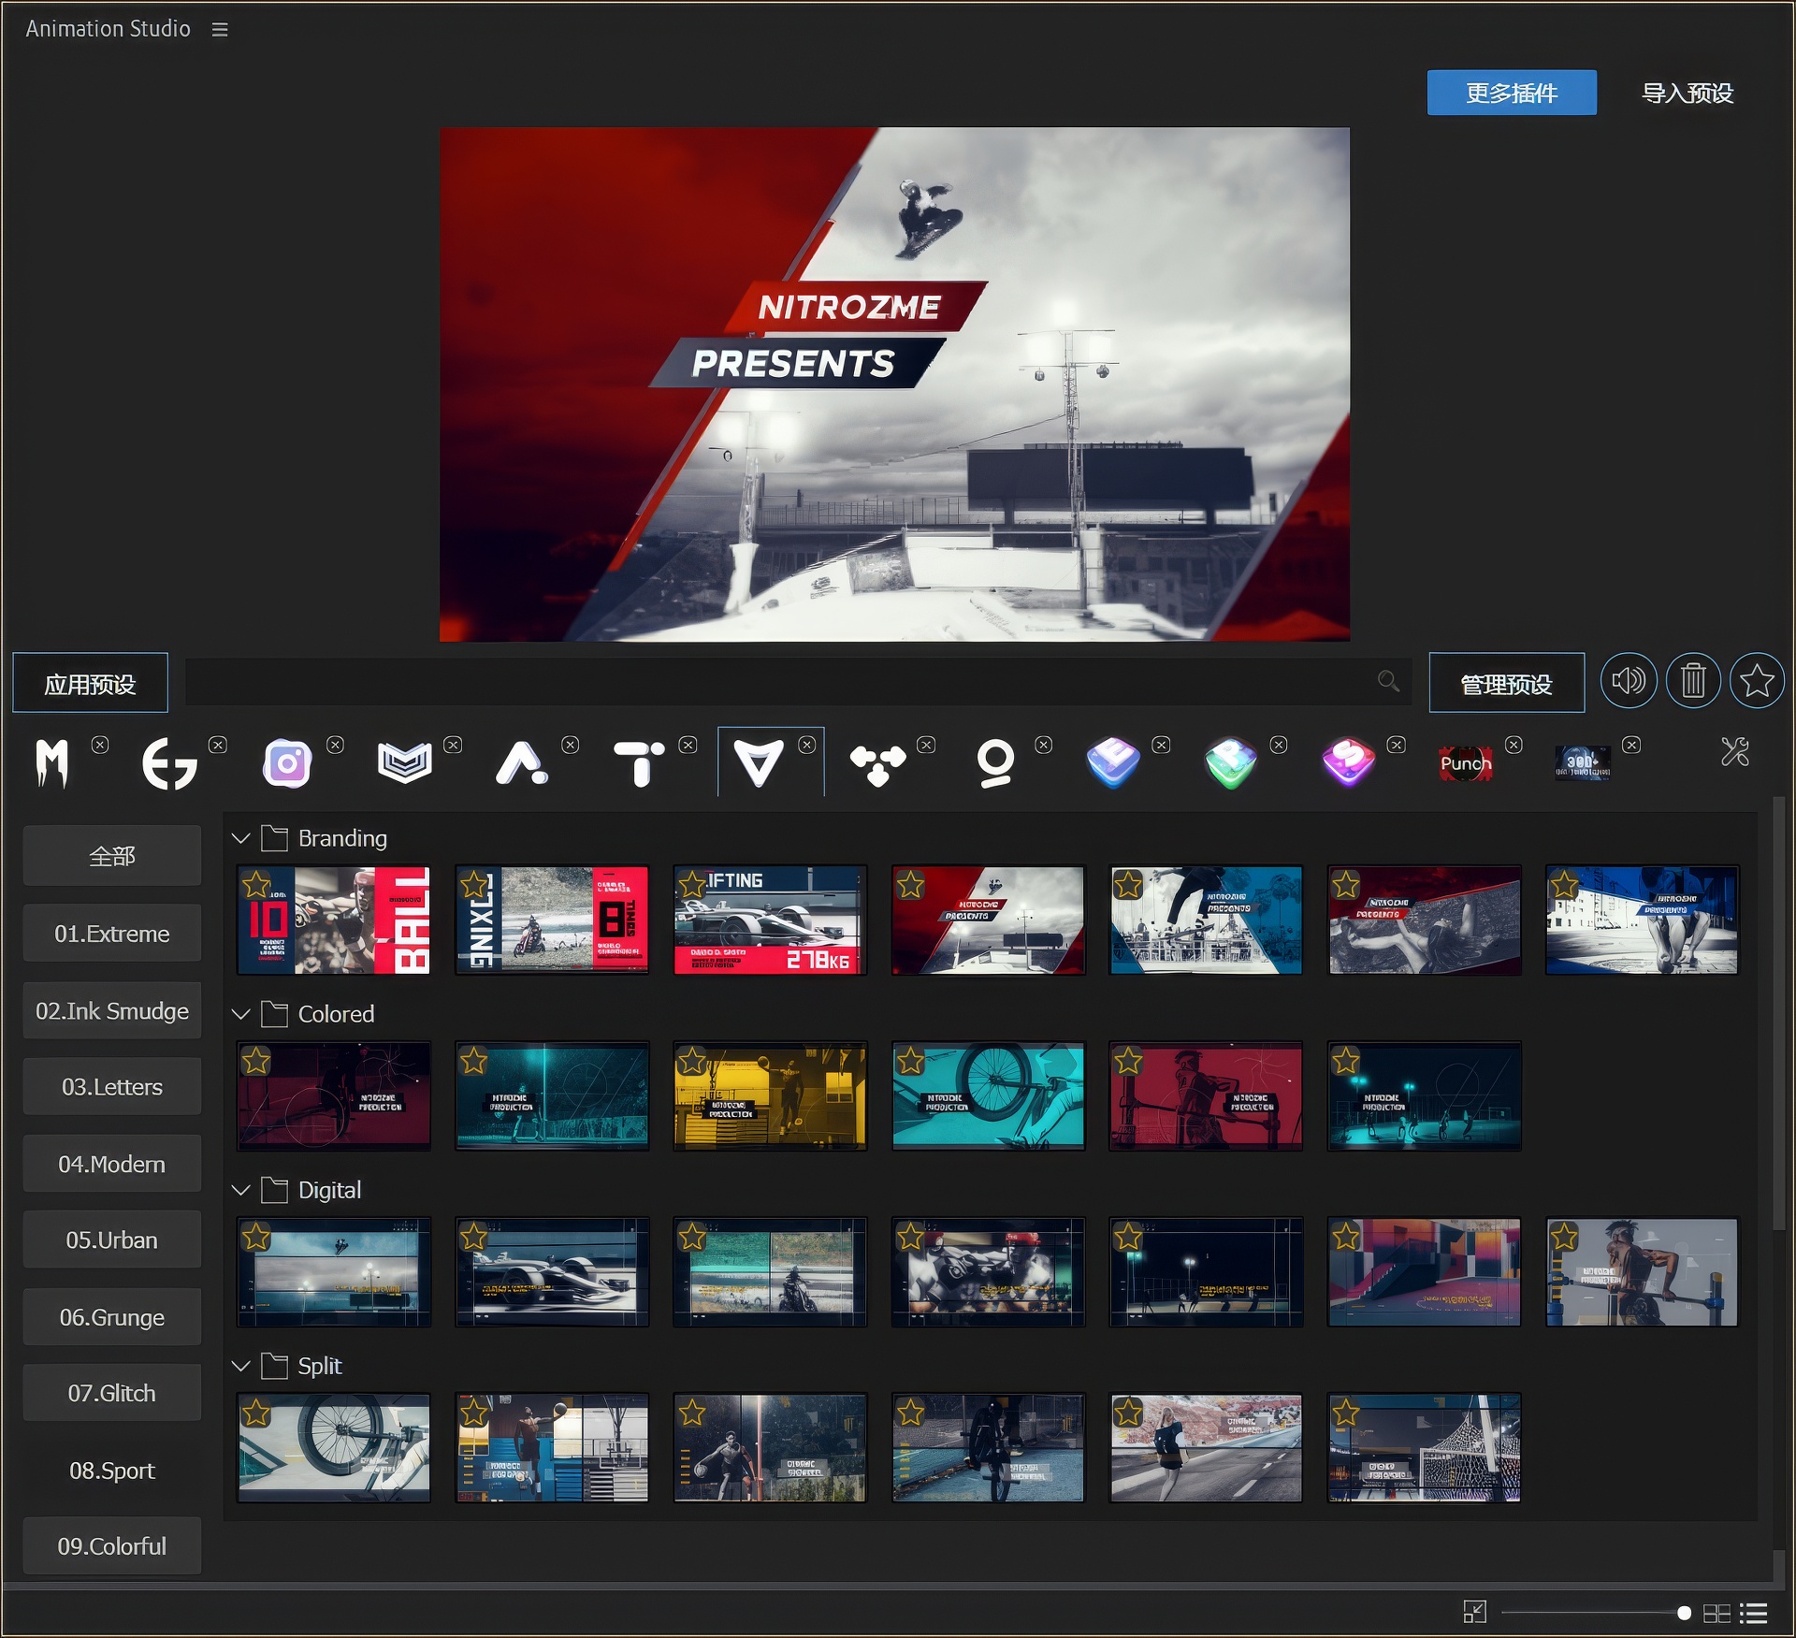Collapse the Branding folder
This screenshot has height=1638, width=1796.
tap(241, 838)
